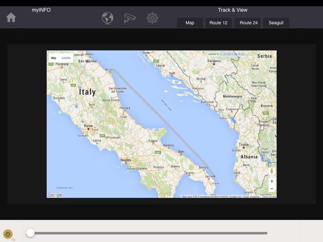Click the Google logo on the map

tap(55, 195)
